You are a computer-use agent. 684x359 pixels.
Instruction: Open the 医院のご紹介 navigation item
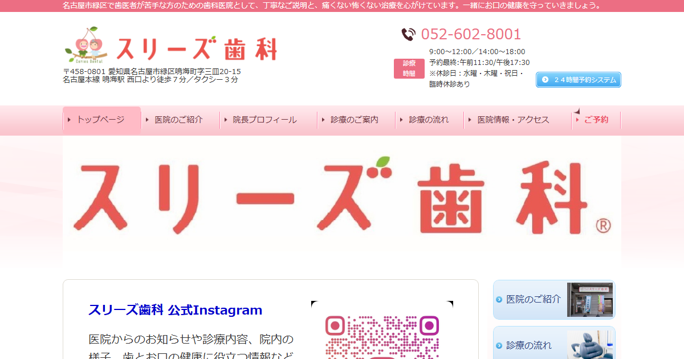click(180, 120)
